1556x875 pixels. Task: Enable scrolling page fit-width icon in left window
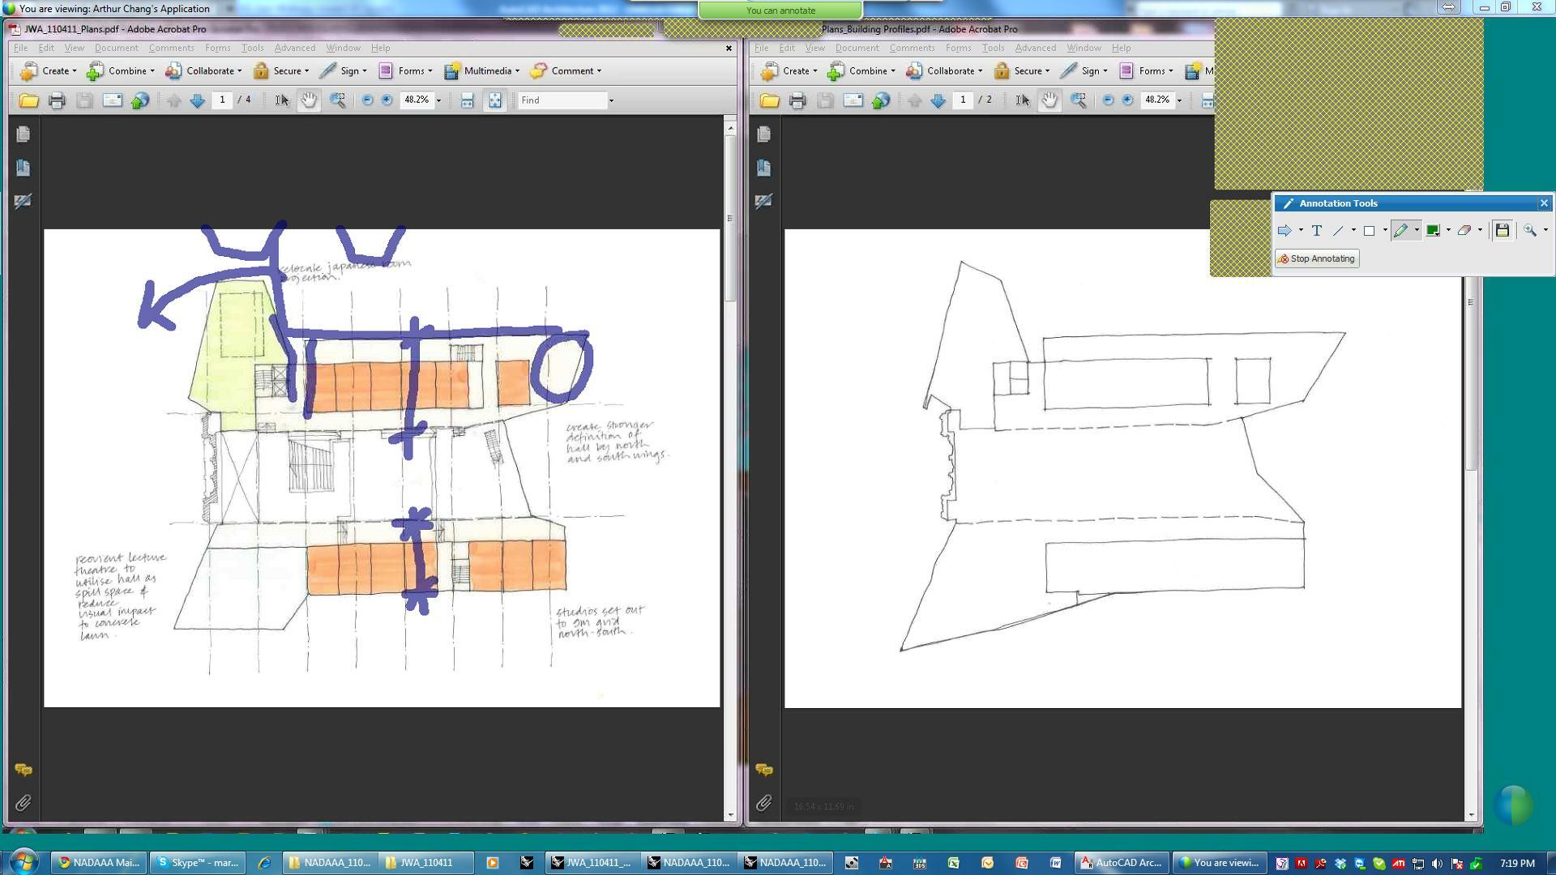(467, 100)
